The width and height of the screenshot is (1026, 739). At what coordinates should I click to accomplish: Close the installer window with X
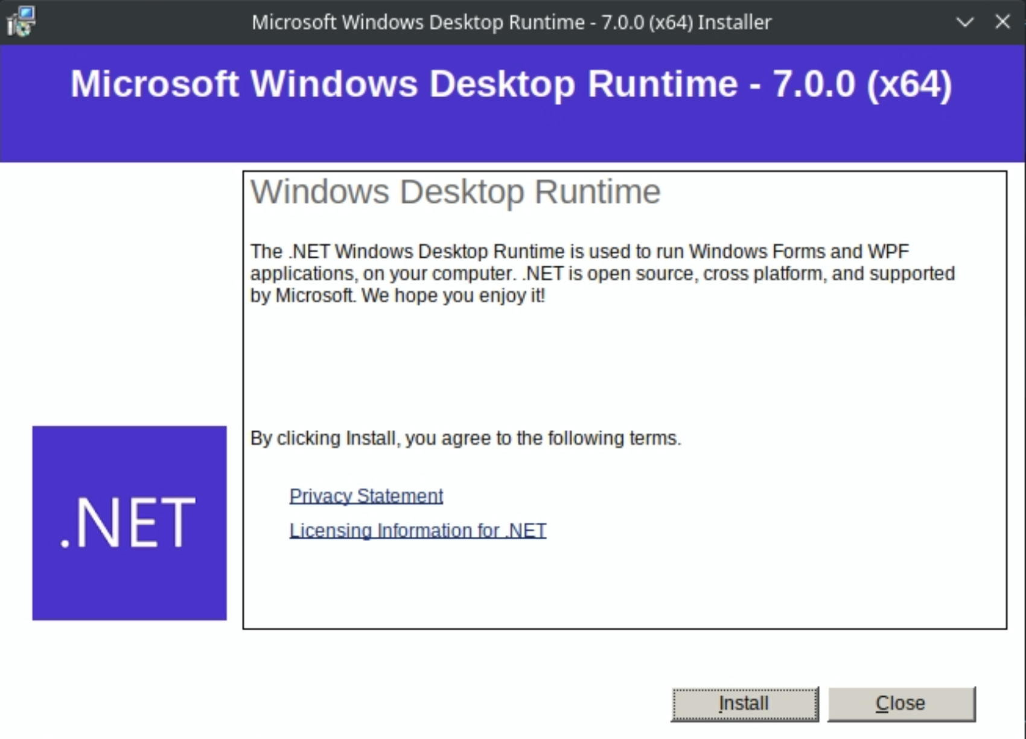click(1002, 22)
